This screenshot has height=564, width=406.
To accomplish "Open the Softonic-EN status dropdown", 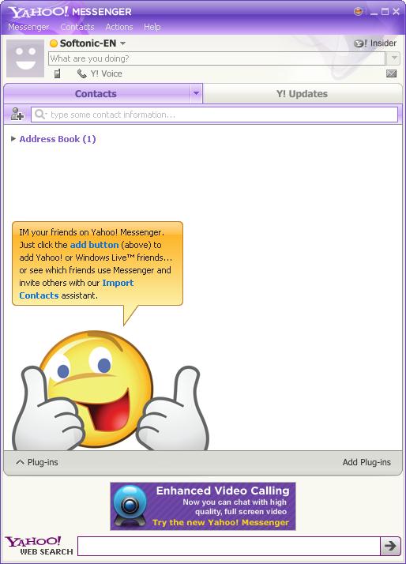I will tap(122, 43).
